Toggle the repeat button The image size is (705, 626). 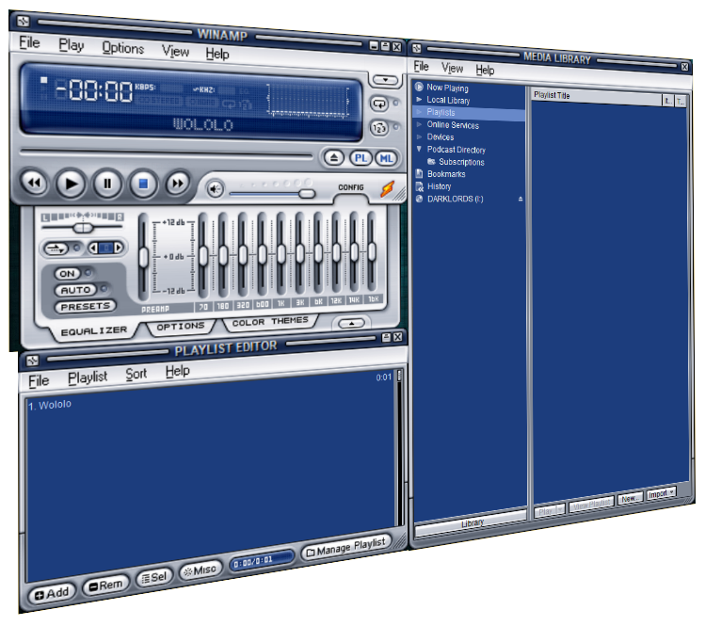tap(380, 104)
